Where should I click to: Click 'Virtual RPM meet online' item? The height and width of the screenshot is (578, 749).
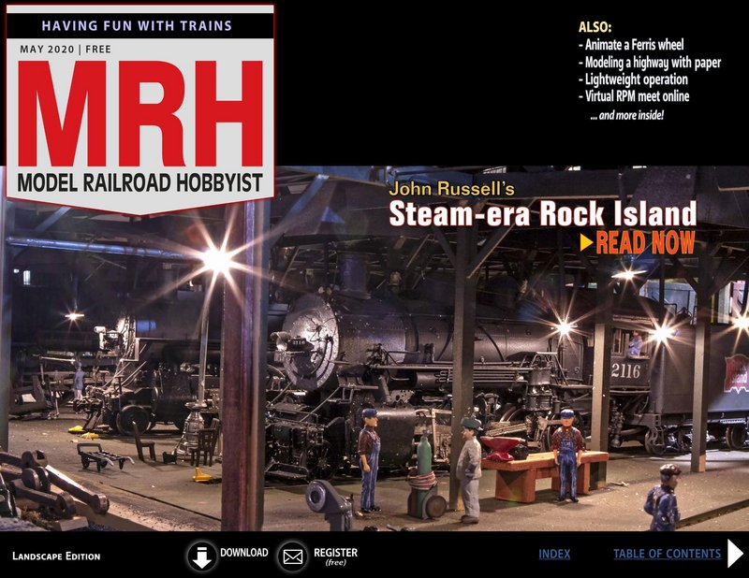634,96
